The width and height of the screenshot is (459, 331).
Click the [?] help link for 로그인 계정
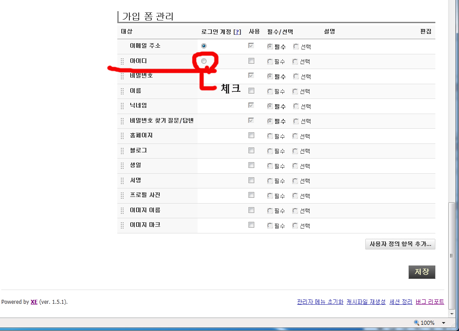tap(237, 32)
